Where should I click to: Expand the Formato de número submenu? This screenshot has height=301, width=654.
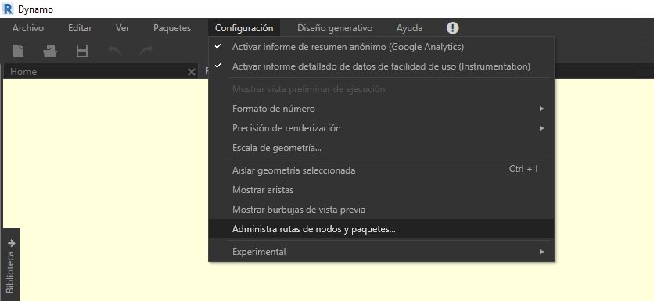(381, 109)
